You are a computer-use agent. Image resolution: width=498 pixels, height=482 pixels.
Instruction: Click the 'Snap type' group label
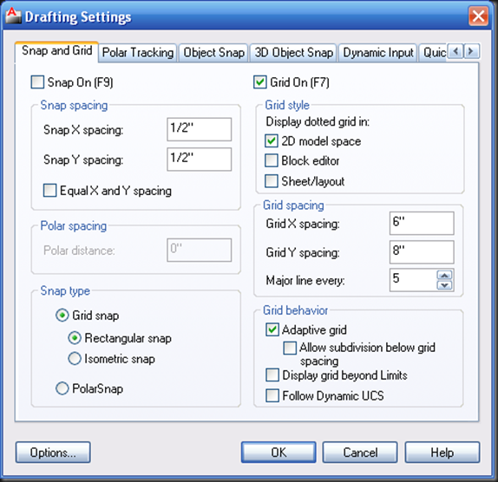[65, 291]
